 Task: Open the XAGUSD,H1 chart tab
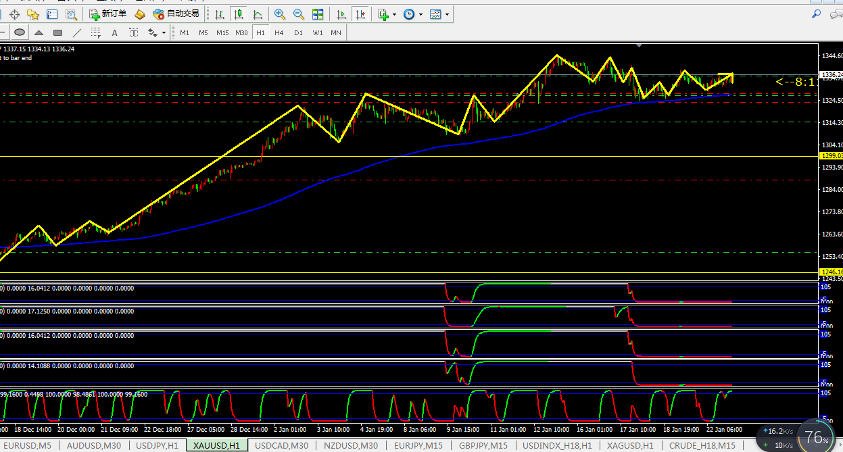(x=630, y=446)
